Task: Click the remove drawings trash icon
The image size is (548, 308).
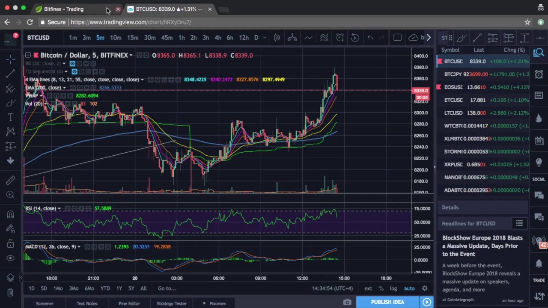Action: [x=10, y=293]
